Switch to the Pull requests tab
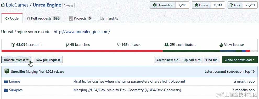Screen dimensions: 259x99 [x=43, y=18]
